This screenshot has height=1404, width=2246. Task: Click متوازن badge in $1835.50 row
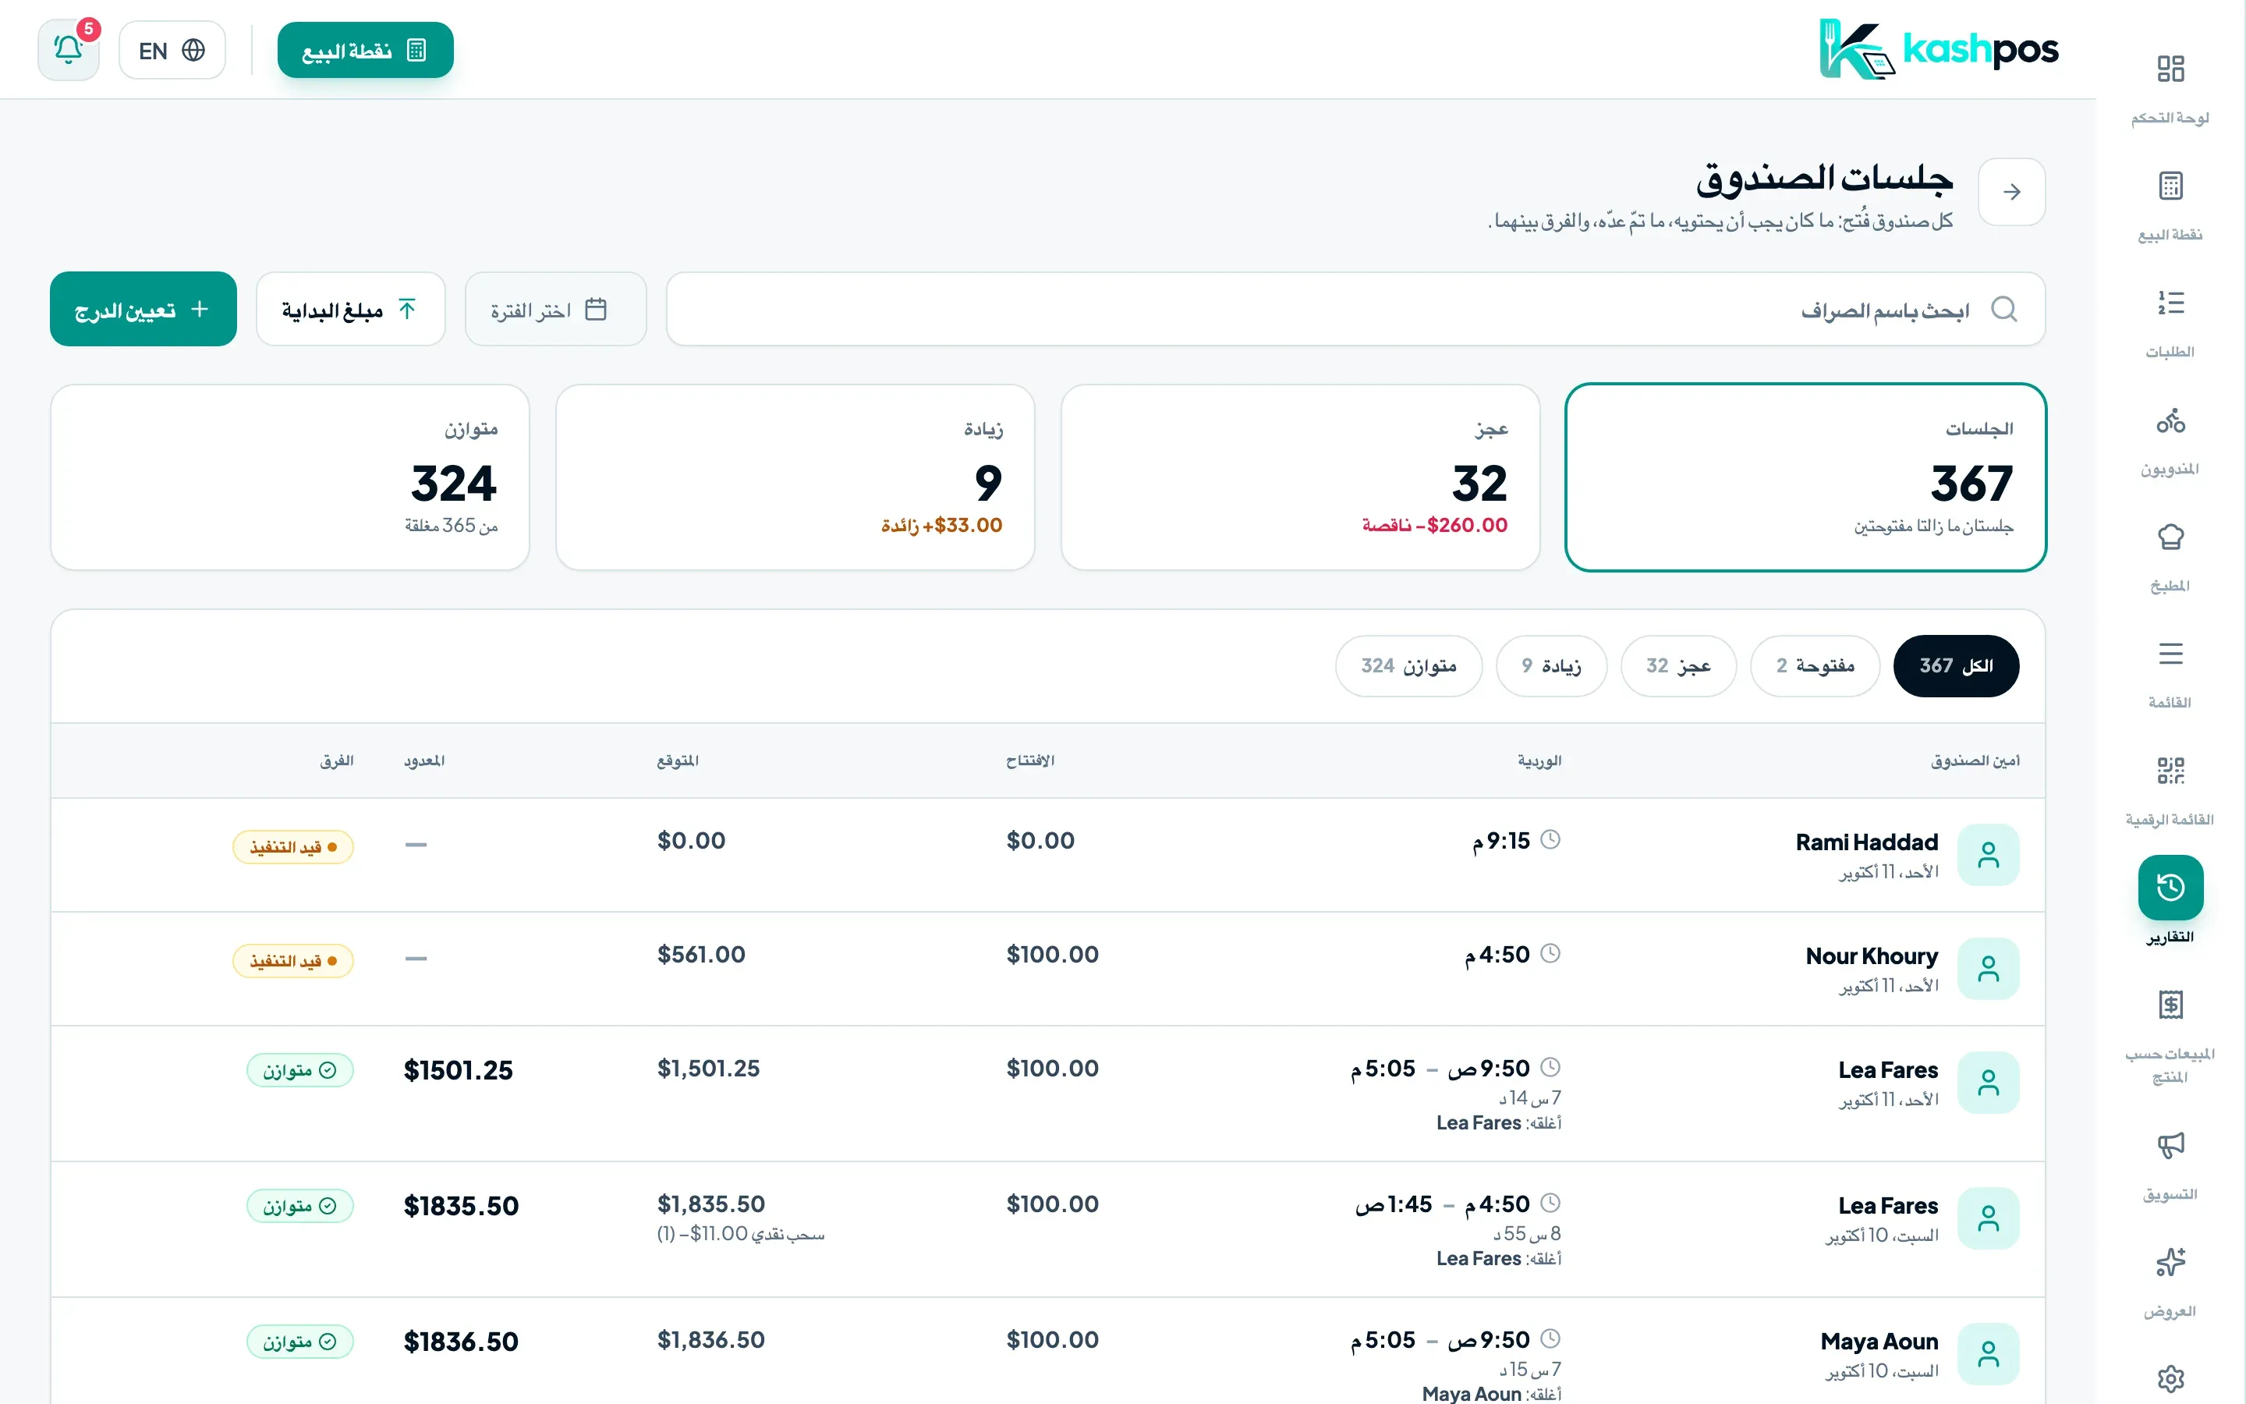click(299, 1206)
